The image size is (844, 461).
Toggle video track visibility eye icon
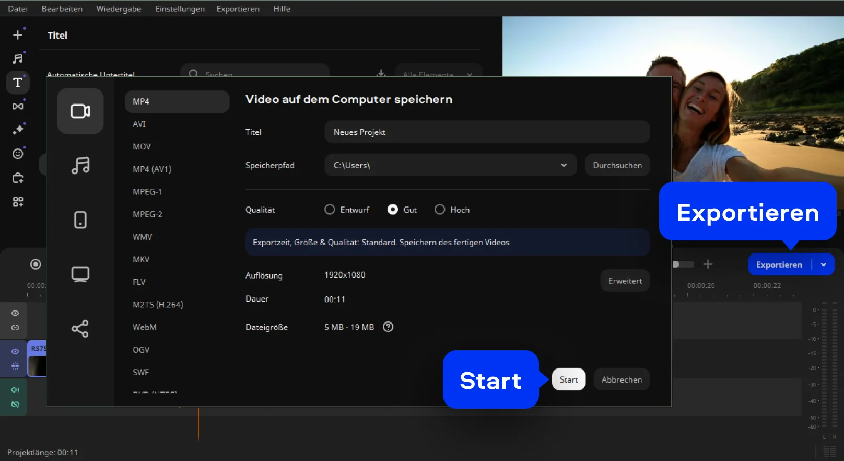coord(15,352)
